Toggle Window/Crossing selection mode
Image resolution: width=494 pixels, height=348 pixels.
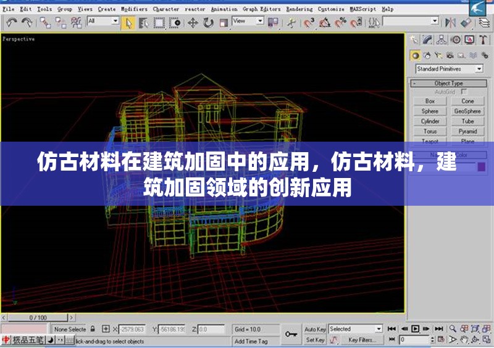(175, 23)
